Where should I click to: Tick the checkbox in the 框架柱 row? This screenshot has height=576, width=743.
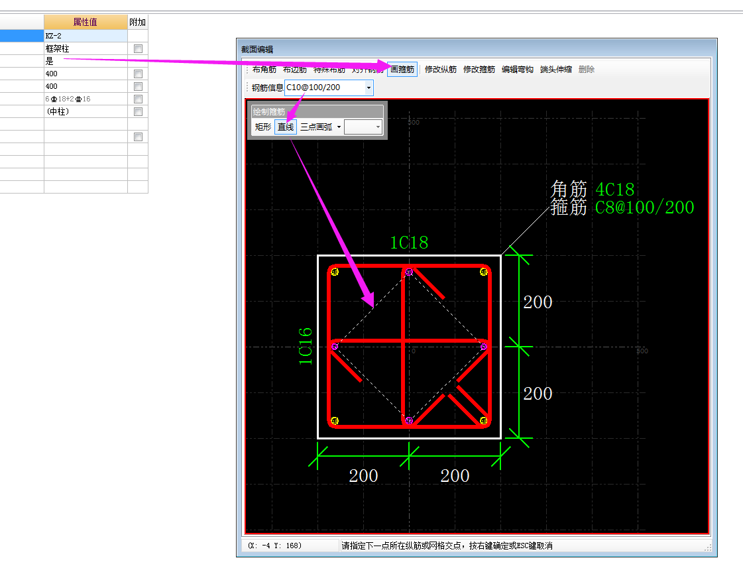click(x=139, y=49)
